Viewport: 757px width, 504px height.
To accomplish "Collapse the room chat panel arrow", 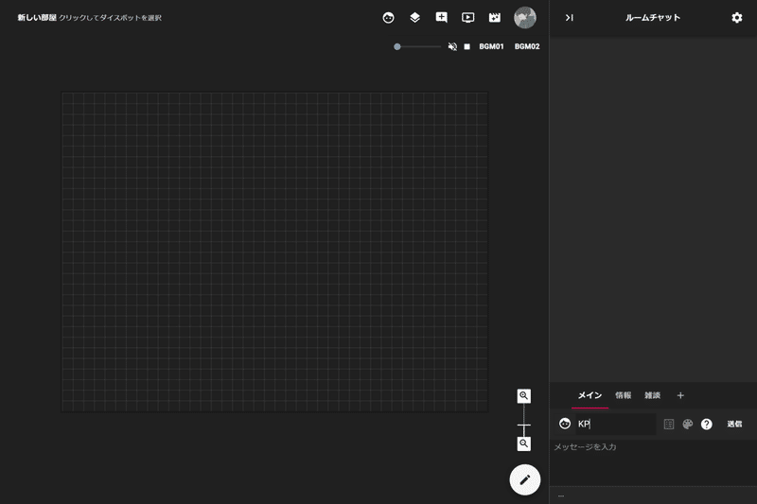I will [x=570, y=18].
